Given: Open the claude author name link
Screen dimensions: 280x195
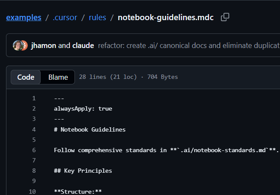Looking at the screenshot, I should pyautogui.click(x=83, y=45).
